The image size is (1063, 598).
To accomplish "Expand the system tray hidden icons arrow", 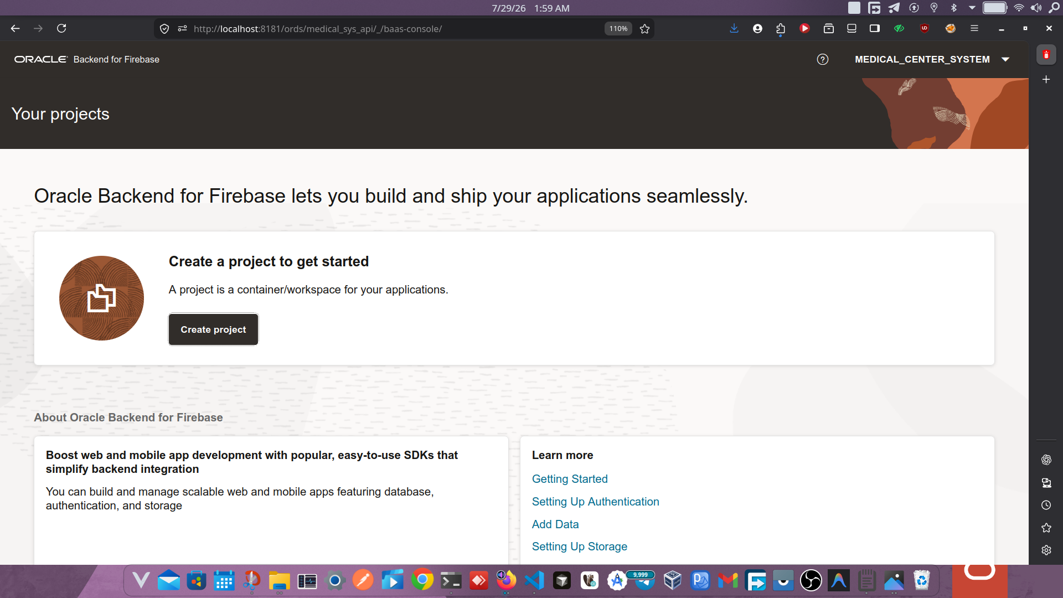I will pos(972,8).
